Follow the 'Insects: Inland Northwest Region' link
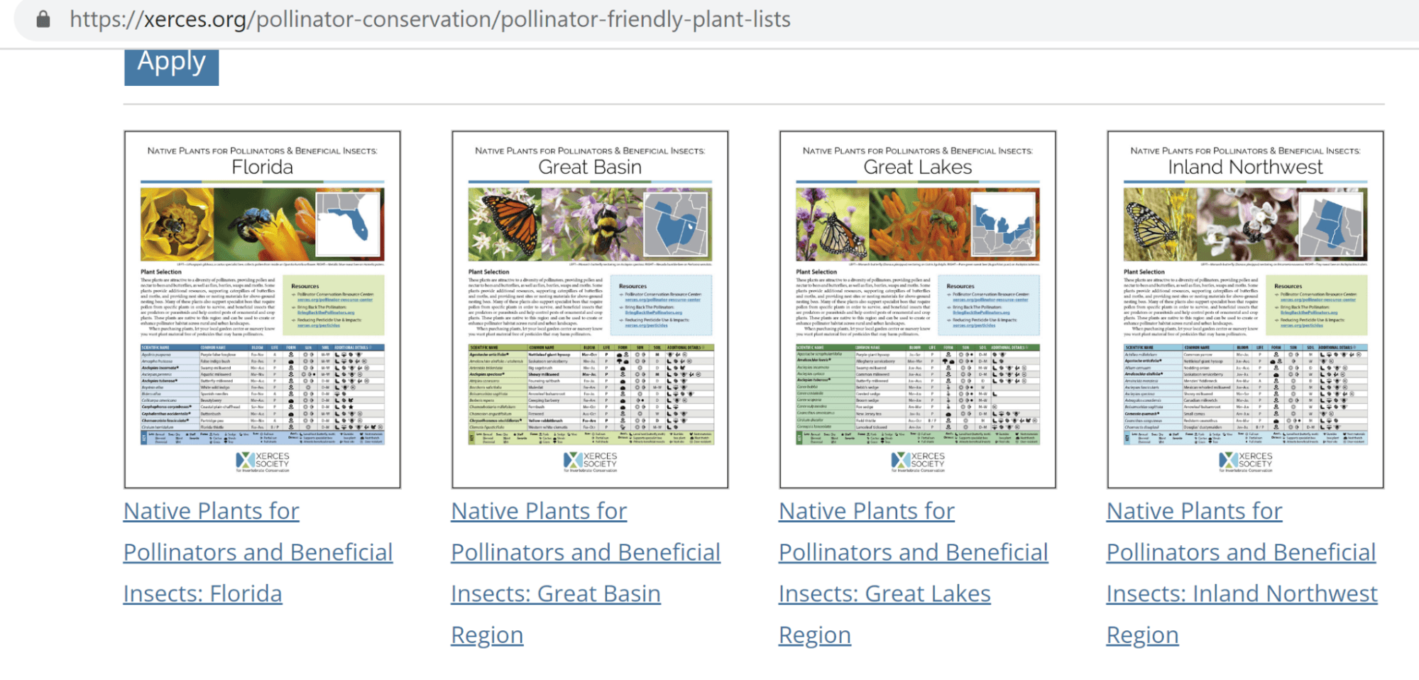 1241,593
